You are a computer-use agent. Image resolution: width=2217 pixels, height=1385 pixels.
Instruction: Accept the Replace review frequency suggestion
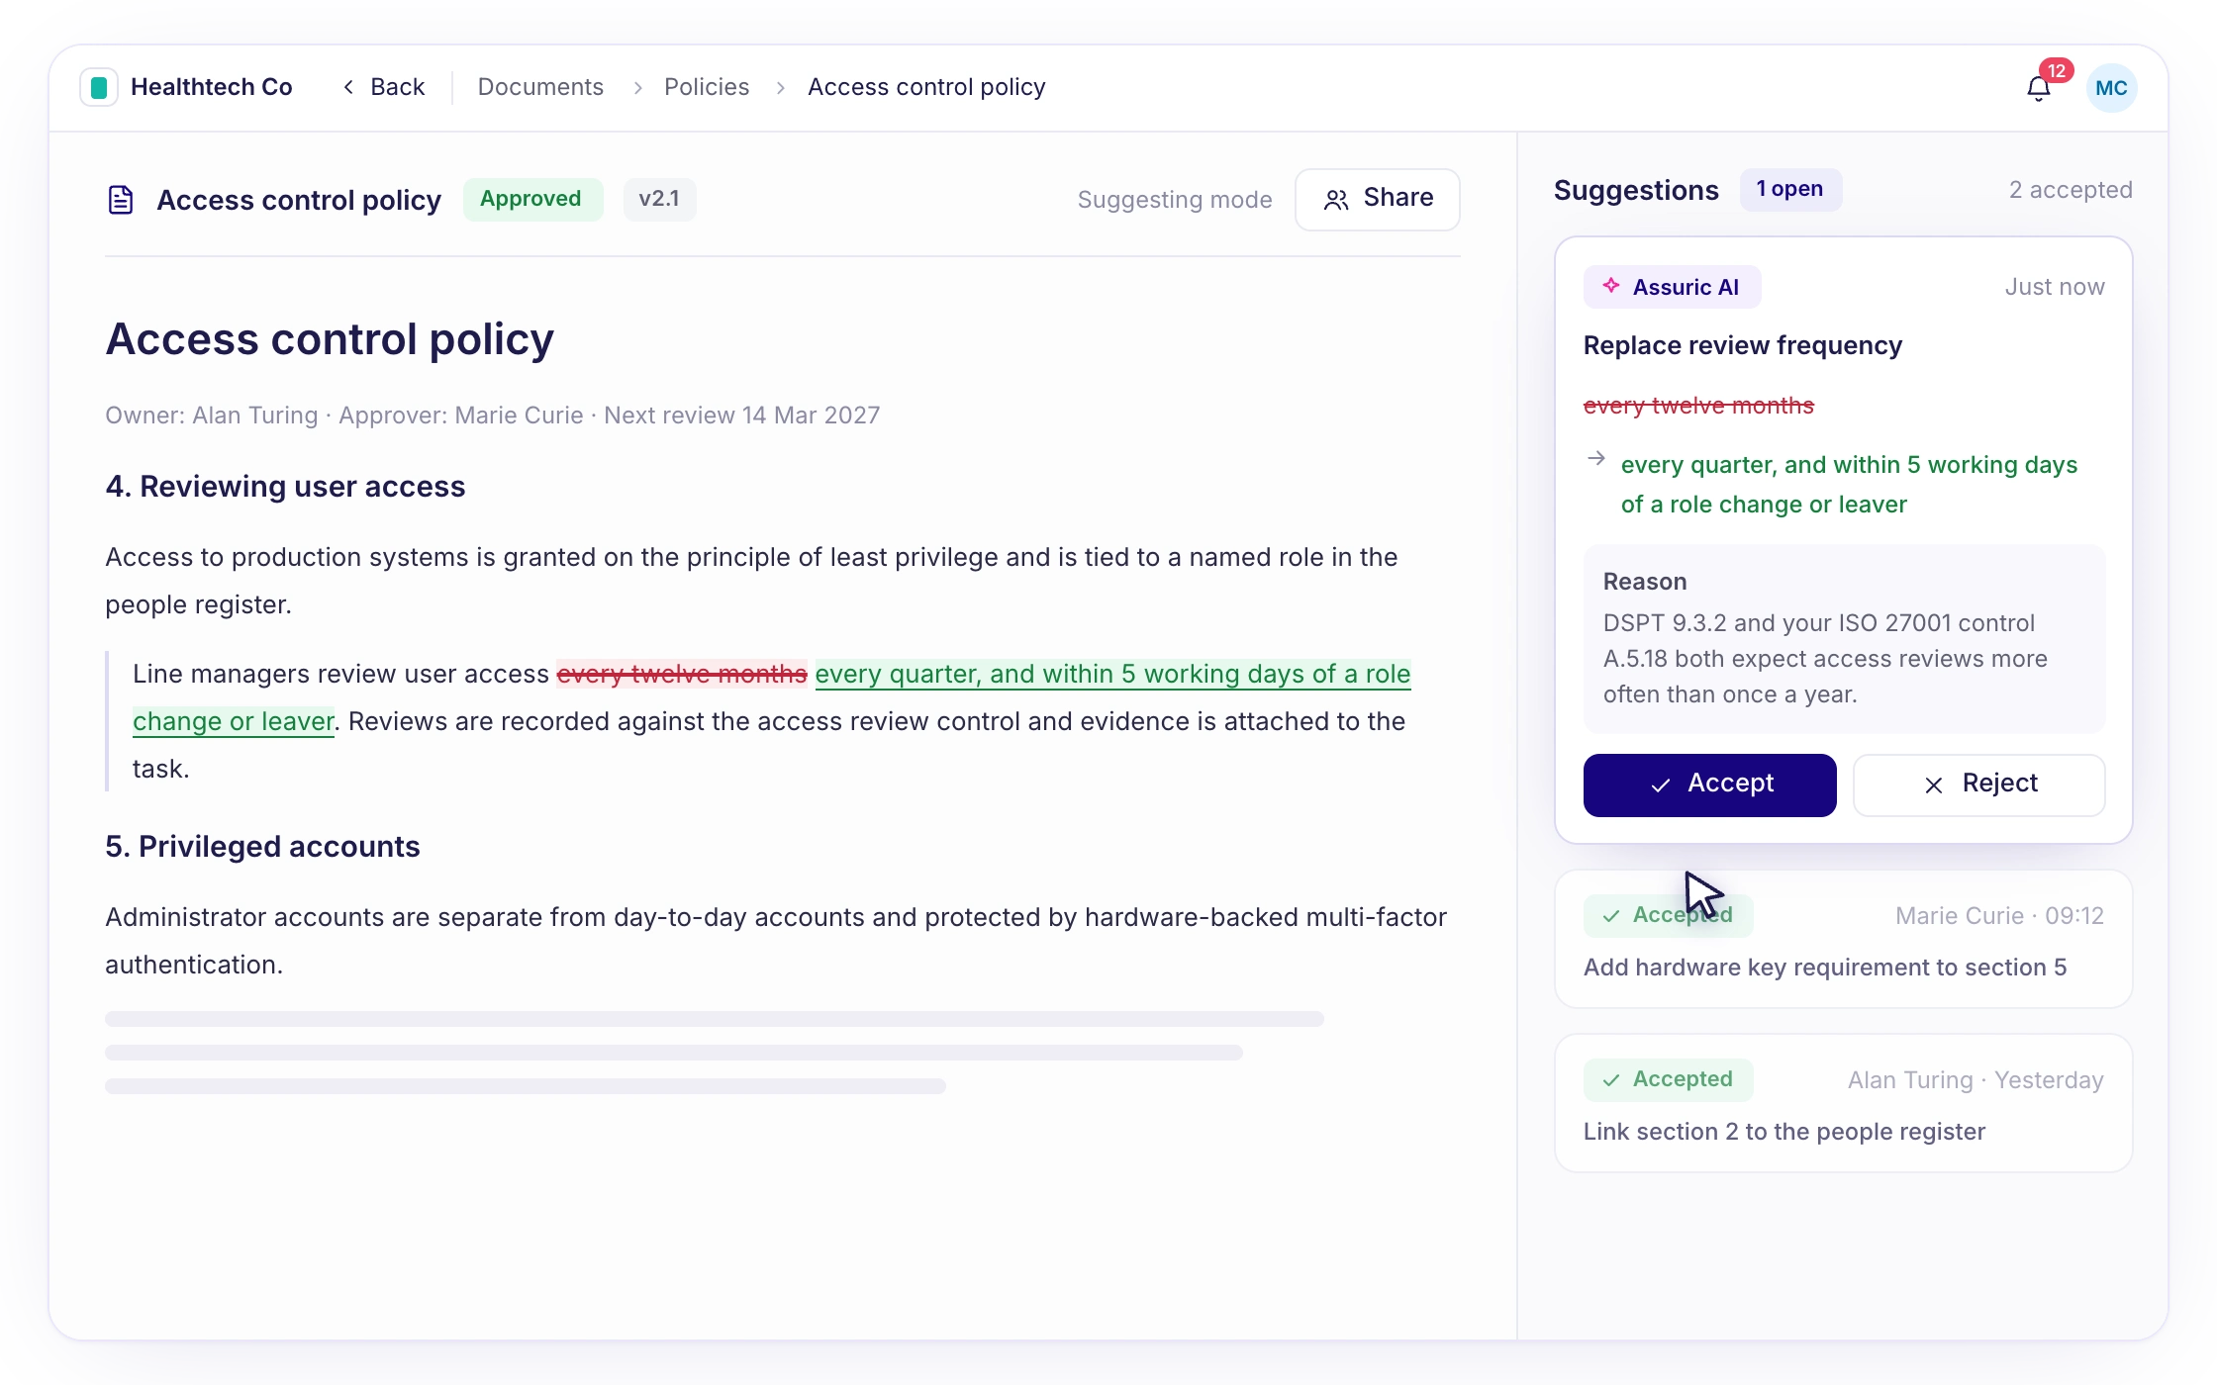(1709, 785)
